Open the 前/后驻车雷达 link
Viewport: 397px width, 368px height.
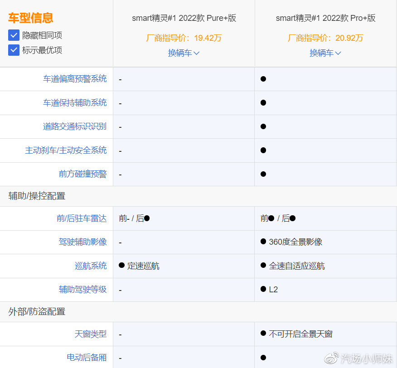[82, 218]
